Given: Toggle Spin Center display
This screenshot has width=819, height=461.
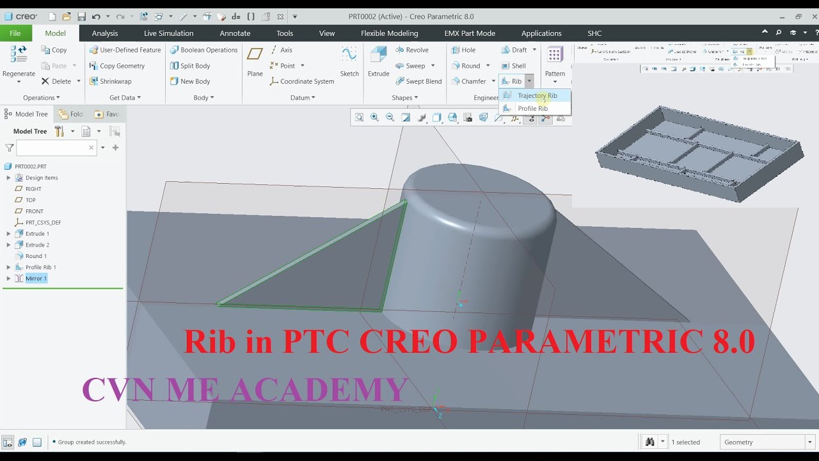Looking at the screenshot, I should 545,118.
